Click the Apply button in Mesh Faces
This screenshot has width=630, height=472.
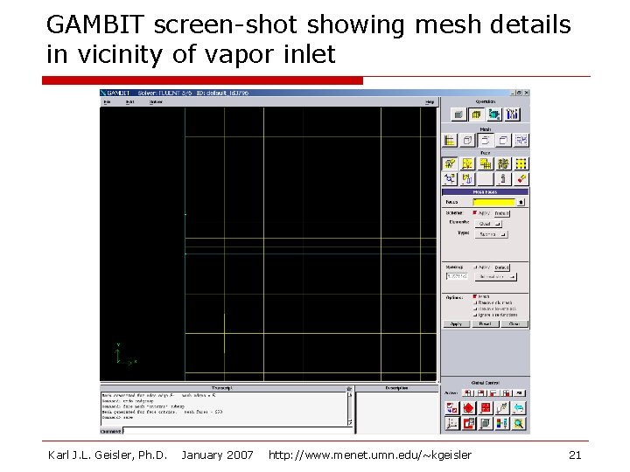(457, 324)
